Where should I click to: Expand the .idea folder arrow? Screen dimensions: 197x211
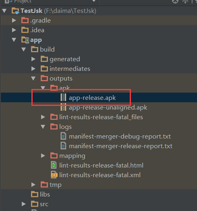tap(14, 30)
